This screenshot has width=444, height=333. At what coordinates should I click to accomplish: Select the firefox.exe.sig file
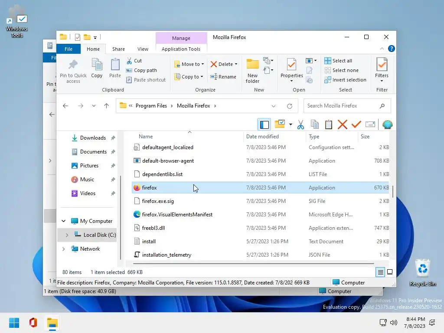[260, 201]
